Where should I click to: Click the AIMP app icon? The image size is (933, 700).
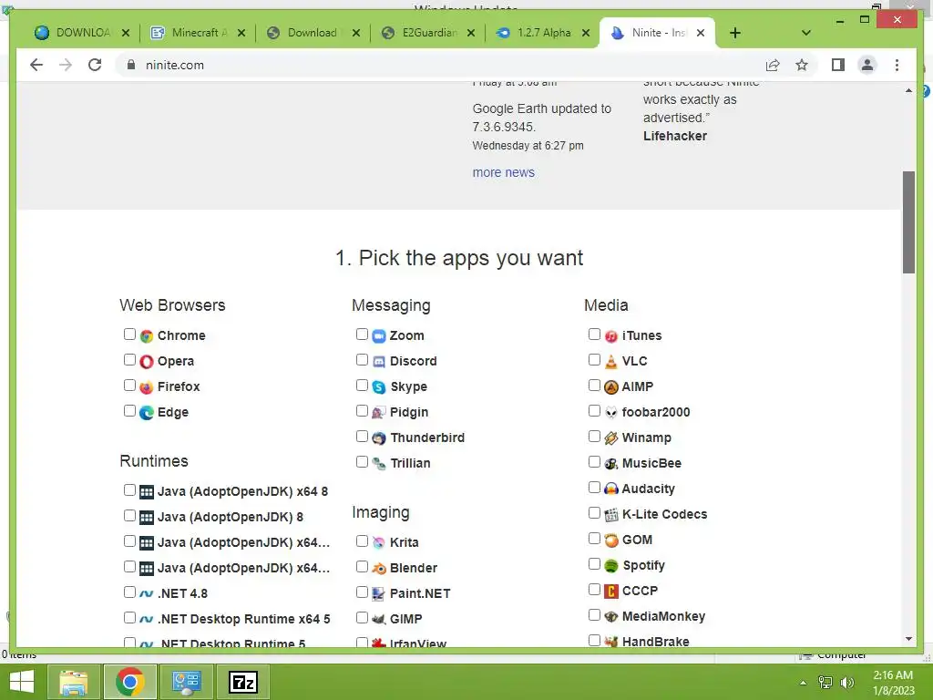(x=611, y=387)
